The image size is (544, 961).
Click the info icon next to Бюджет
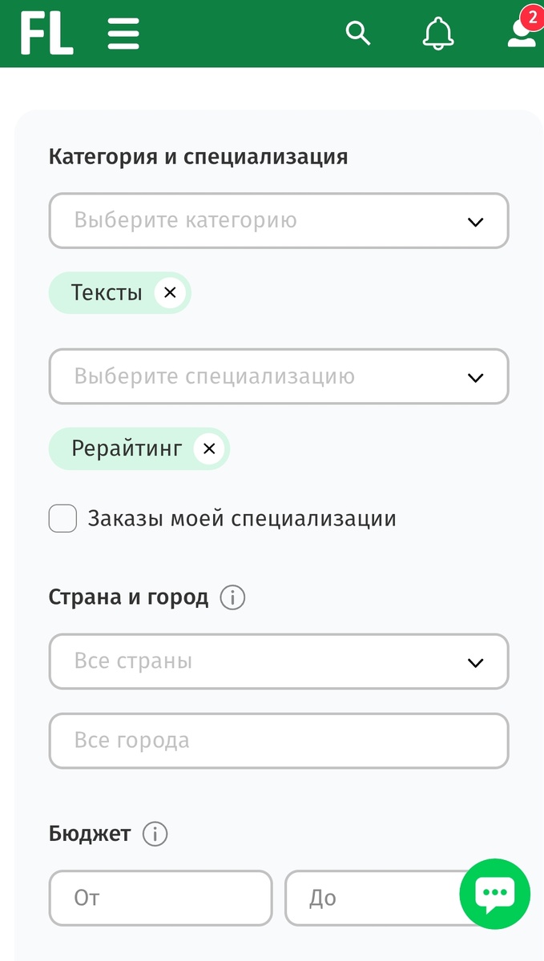coord(153,834)
